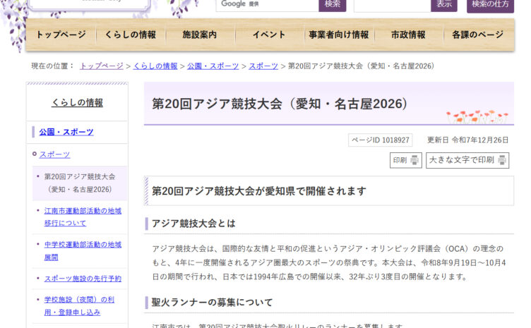Open sidebar link 江南市運動部活動の地域移行について
Screen dimensions: 531x328
coord(83,217)
